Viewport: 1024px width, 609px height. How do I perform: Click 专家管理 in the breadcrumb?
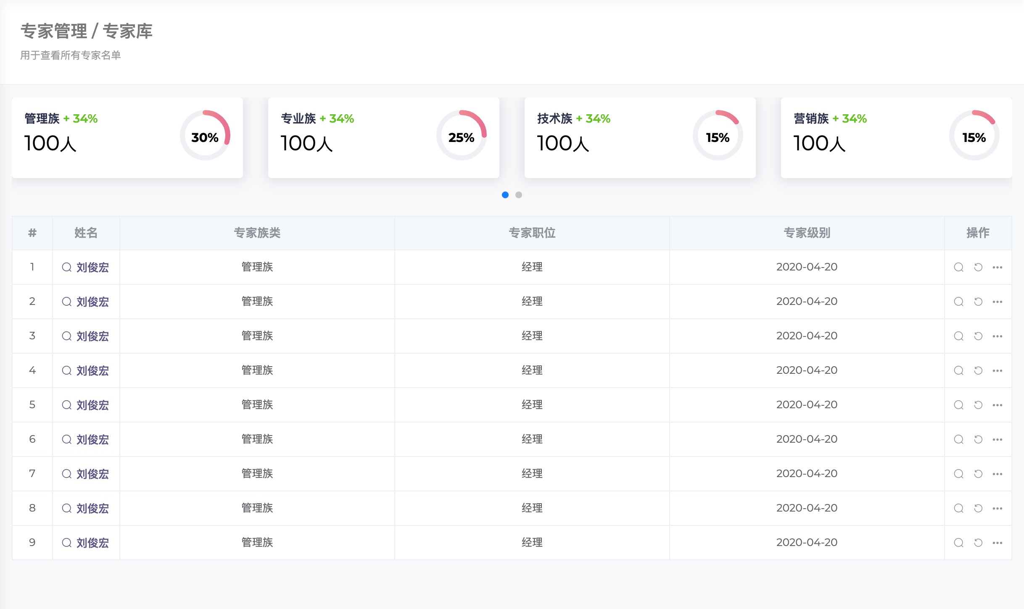pyautogui.click(x=54, y=31)
